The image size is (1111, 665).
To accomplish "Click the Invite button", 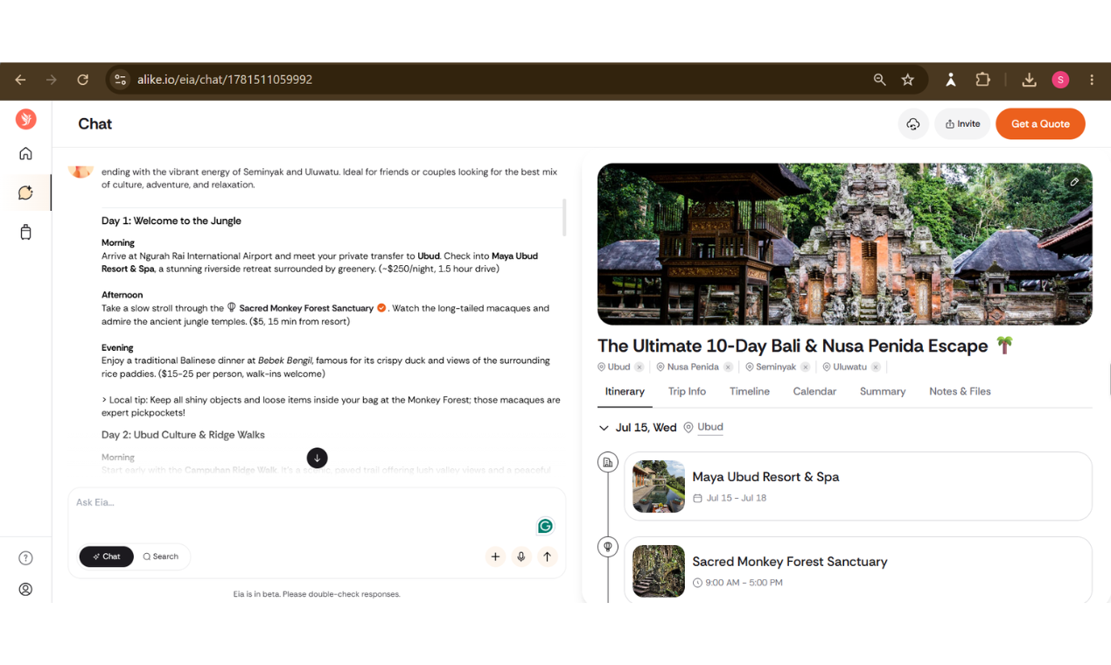I will [x=962, y=124].
